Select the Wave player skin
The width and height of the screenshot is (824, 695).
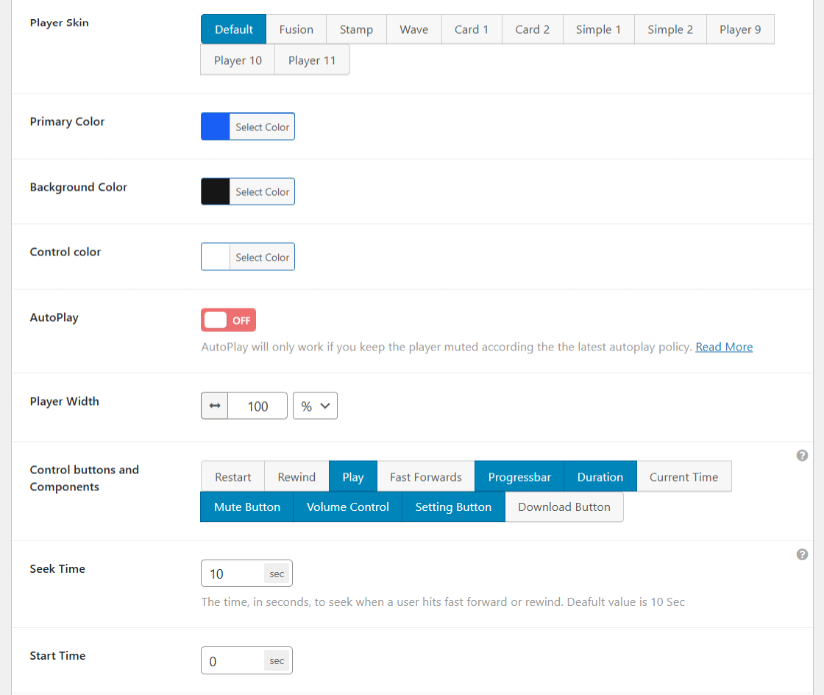click(x=413, y=29)
